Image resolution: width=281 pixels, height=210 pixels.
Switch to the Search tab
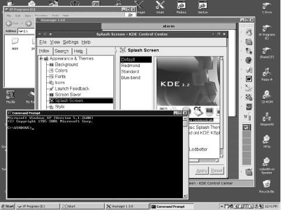62,51
